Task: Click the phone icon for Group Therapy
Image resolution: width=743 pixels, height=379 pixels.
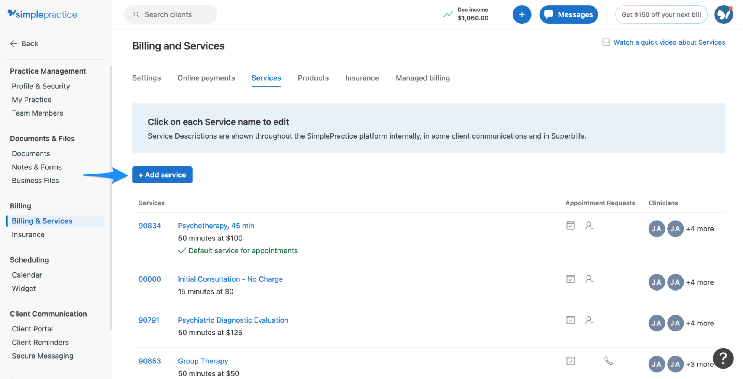Action: [608, 360]
